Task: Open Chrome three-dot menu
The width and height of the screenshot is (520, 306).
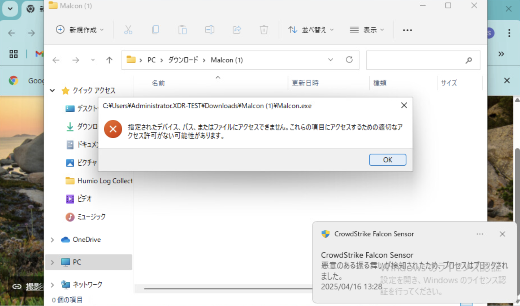Action: click(509, 33)
